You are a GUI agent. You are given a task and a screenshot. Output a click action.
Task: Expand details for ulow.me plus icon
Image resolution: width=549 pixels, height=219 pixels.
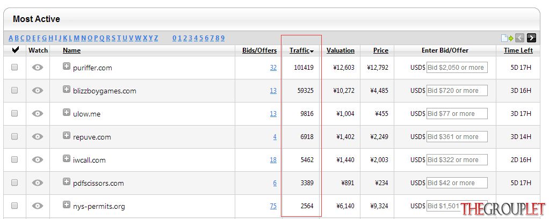pyautogui.click(x=67, y=112)
